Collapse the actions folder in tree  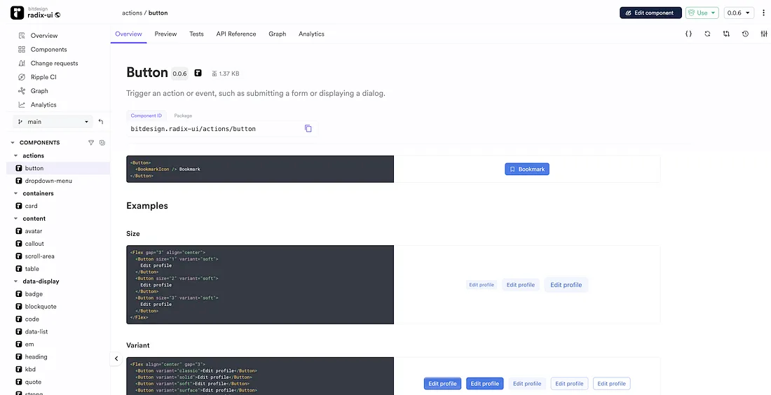click(x=16, y=155)
